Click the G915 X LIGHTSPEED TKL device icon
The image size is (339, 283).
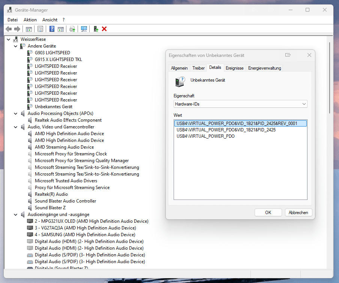[30, 60]
